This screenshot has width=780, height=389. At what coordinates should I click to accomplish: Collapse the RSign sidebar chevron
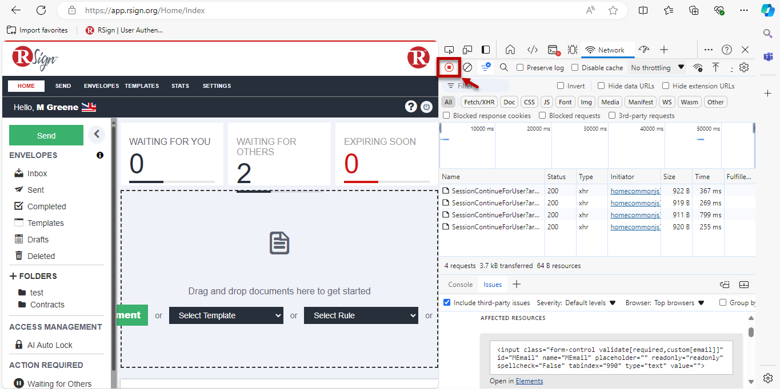pos(97,134)
